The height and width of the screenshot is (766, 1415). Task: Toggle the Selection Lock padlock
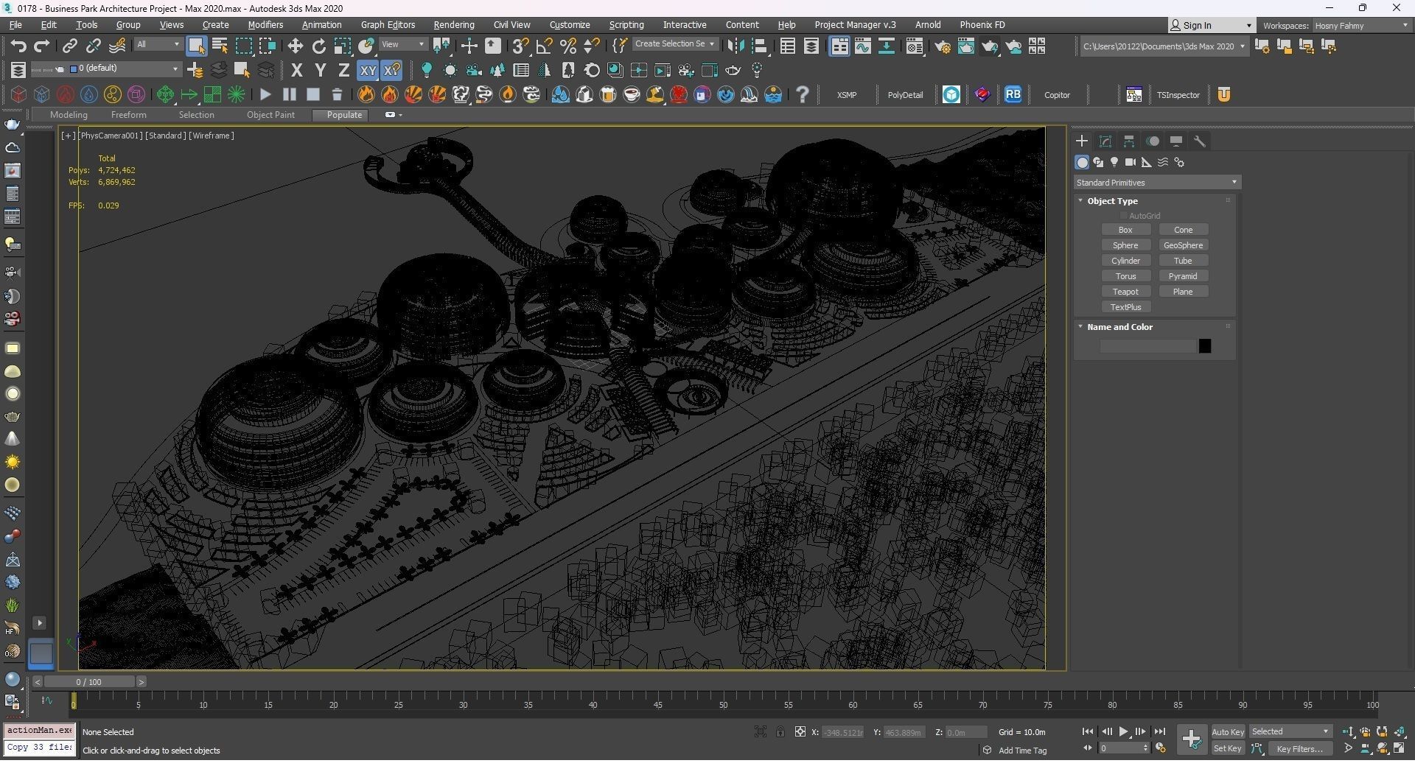pos(780,731)
